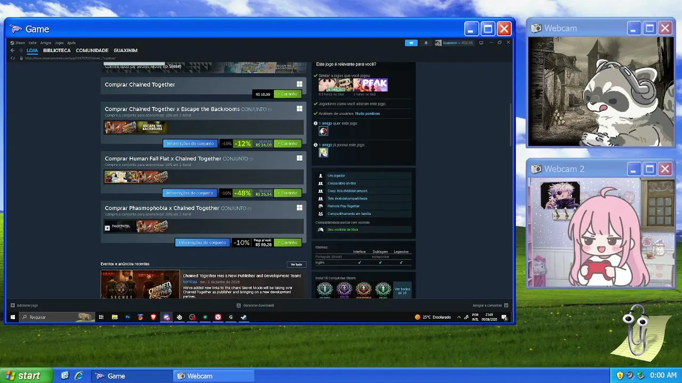Open the Steam notifications bell

[425, 43]
